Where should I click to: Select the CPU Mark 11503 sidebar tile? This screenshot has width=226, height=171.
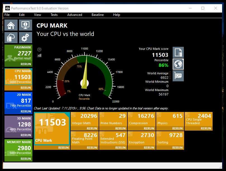[x=18, y=77]
